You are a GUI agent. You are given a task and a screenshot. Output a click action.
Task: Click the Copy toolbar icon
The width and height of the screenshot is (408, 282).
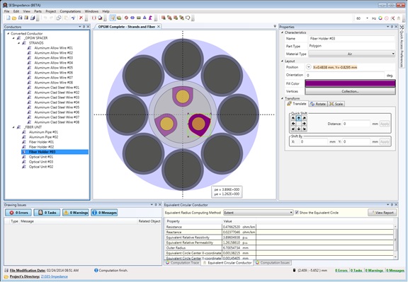coord(59,18)
